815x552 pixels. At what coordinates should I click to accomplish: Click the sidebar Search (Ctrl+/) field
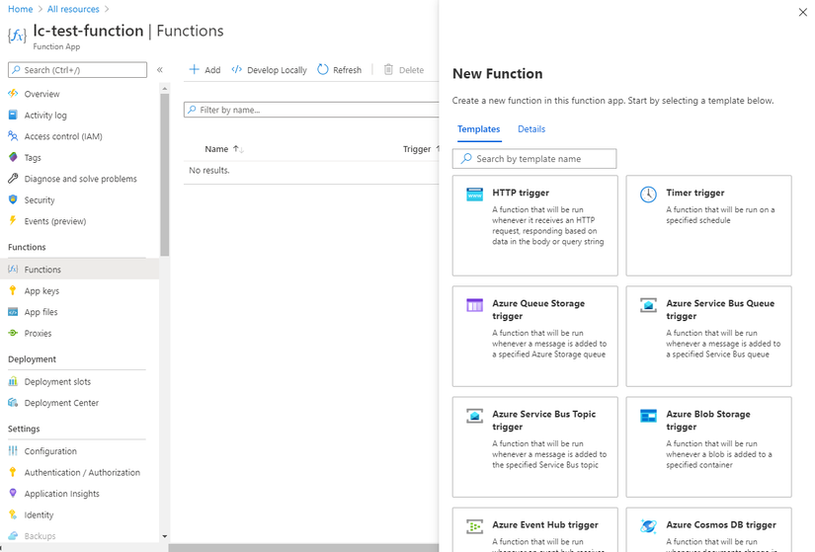(x=77, y=70)
